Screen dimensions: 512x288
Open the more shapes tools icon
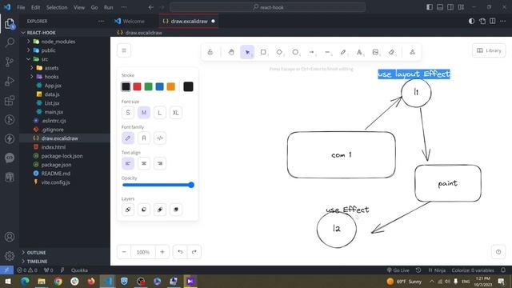413,52
